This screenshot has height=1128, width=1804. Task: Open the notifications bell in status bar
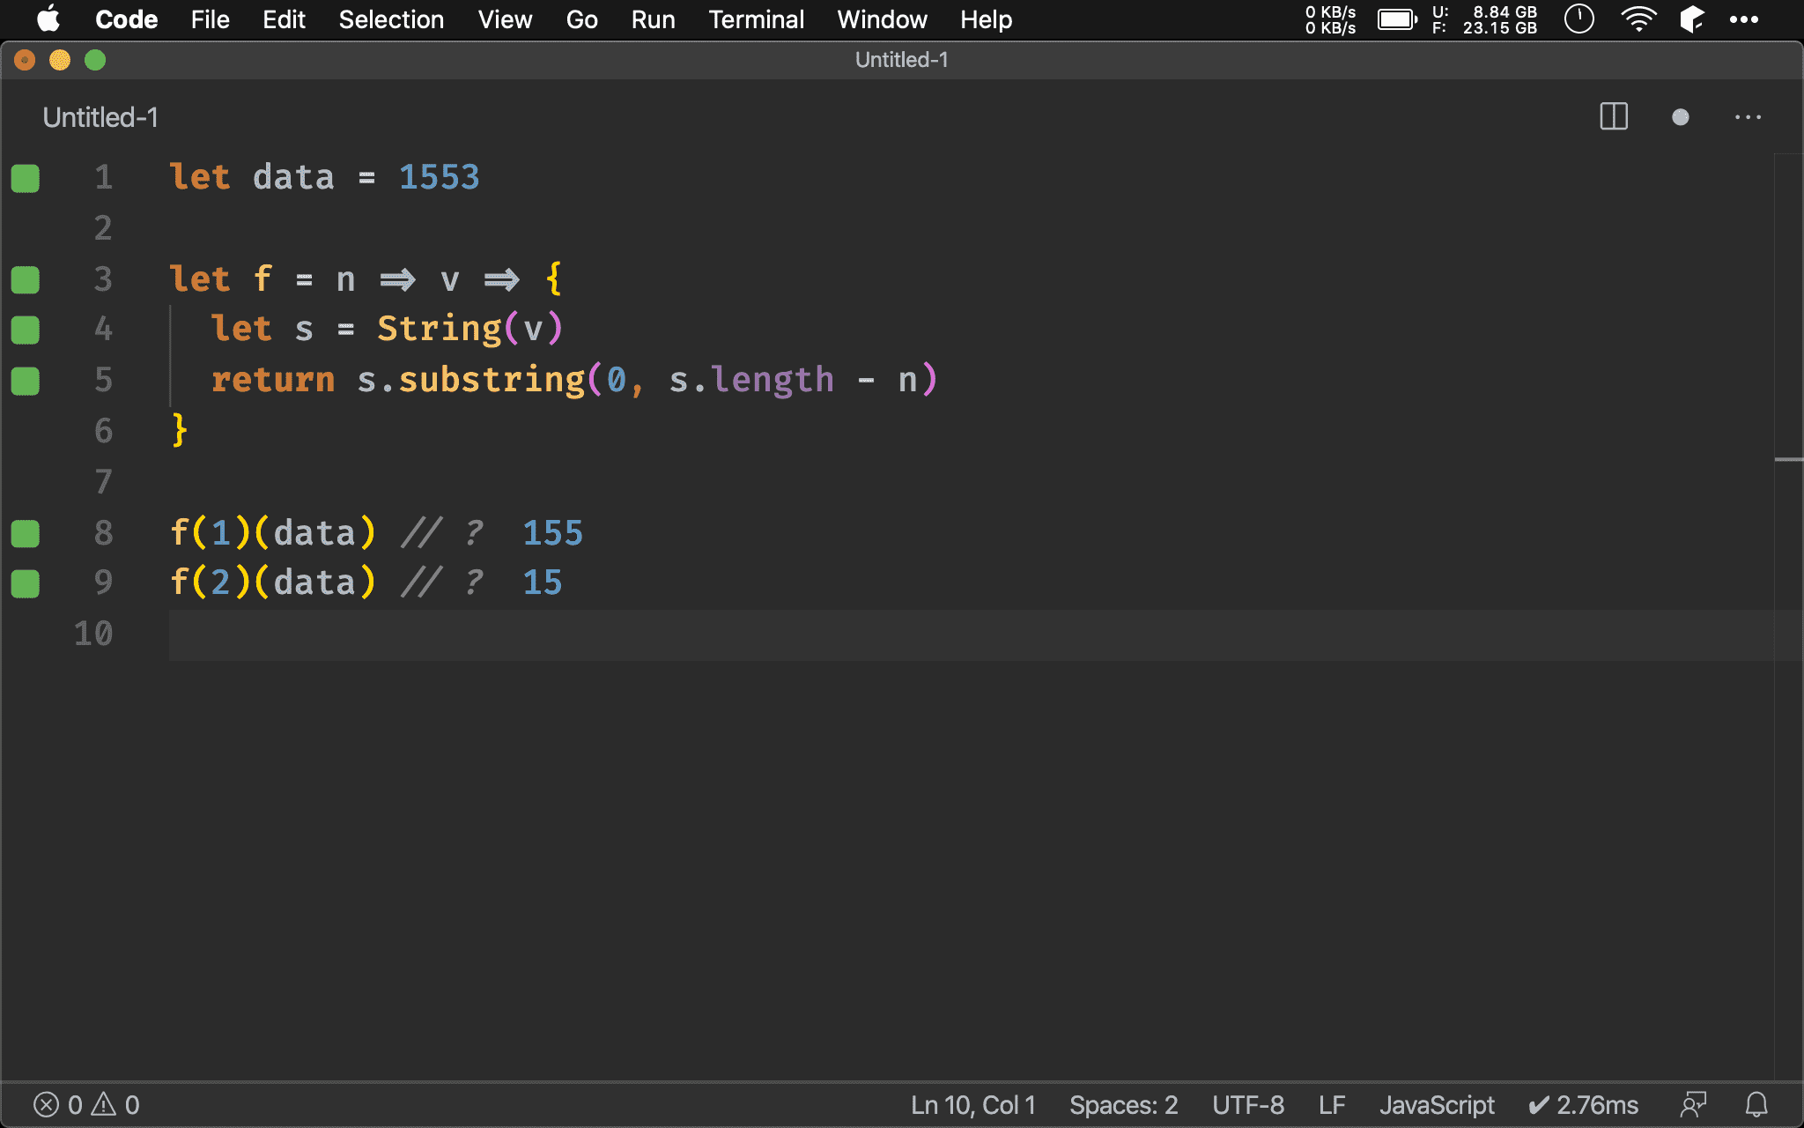(1756, 1104)
